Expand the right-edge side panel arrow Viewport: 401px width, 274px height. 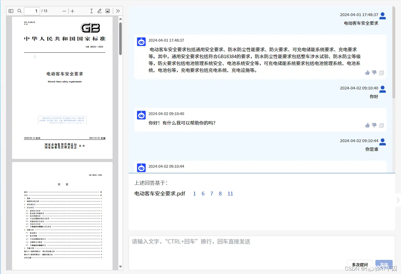point(398,200)
